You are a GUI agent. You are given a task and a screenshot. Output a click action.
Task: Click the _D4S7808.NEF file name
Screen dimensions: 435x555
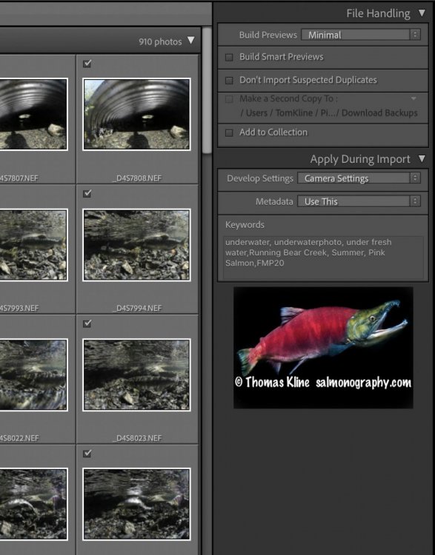click(137, 178)
